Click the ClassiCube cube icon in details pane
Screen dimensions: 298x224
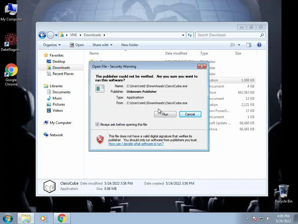coord(49,186)
